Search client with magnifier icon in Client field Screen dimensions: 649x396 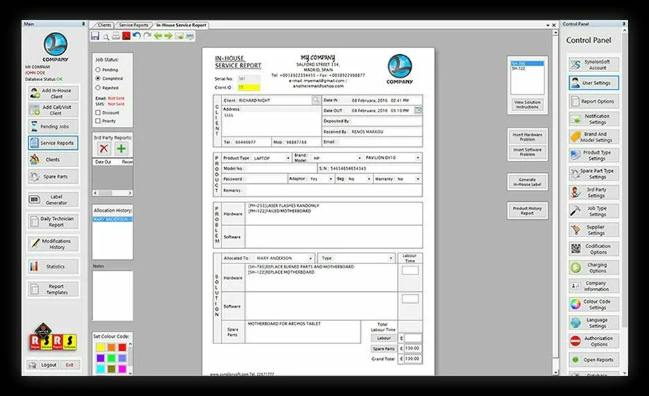pyautogui.click(x=316, y=100)
